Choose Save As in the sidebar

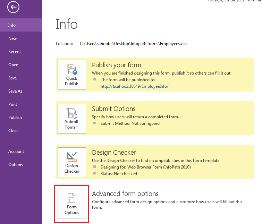point(21,91)
